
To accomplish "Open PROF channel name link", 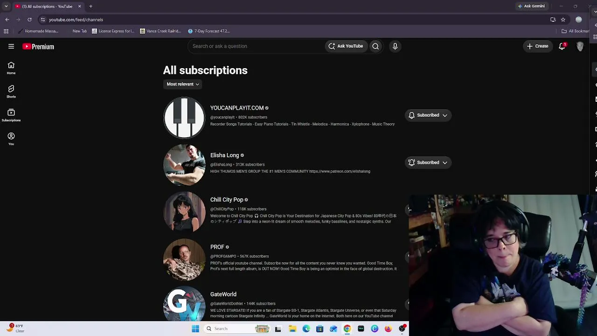I will tap(217, 247).
